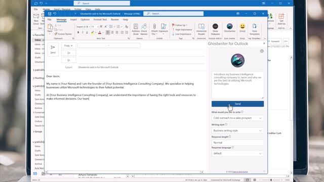Click the numbered list icon
Screen dimensions: 324x182
point(118,27)
